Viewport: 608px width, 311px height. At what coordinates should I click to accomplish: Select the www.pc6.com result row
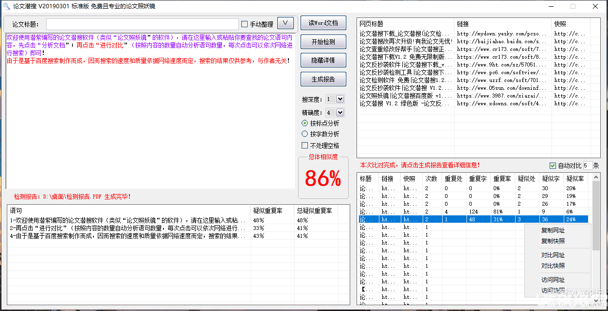click(x=474, y=72)
